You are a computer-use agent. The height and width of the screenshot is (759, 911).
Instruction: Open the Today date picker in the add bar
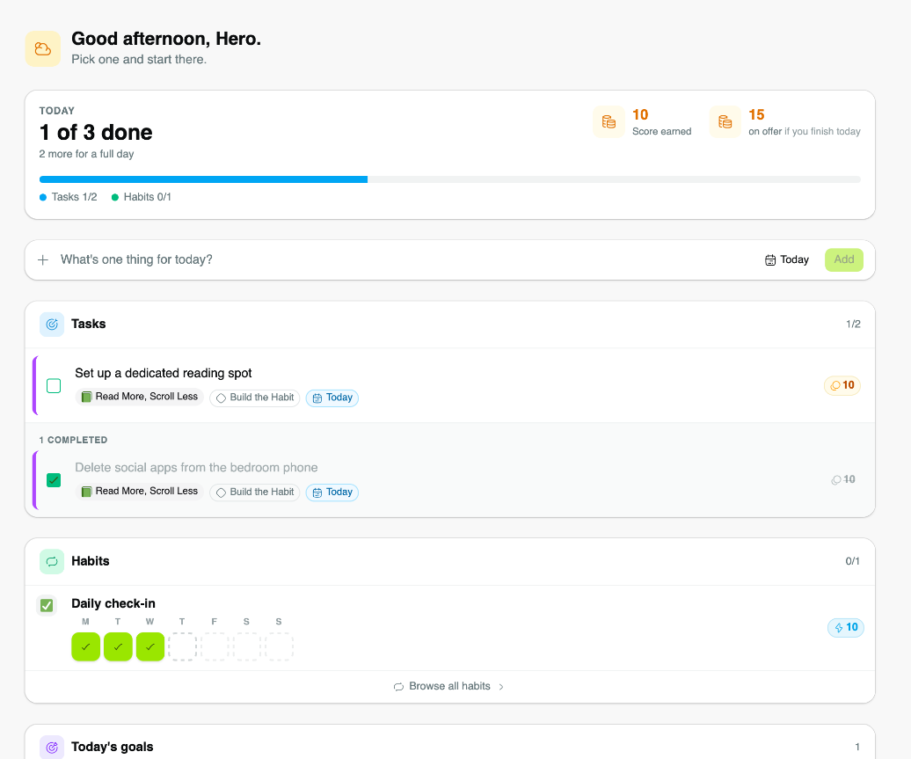[787, 259]
